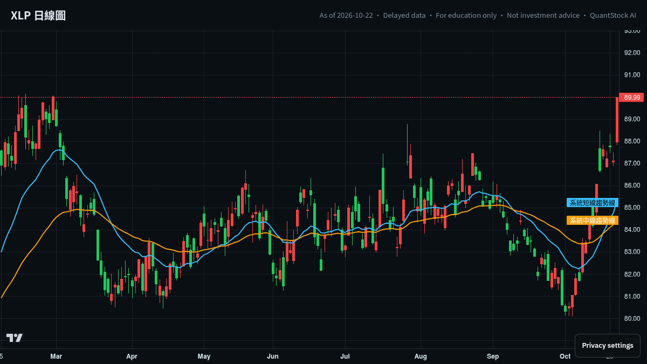Click the 83.00 price axis label
Viewport: 647px width, 364px height.
632,252
